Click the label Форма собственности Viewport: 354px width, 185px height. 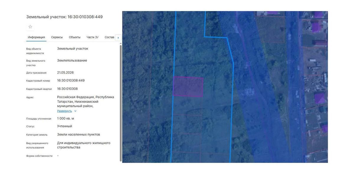tap(39, 156)
